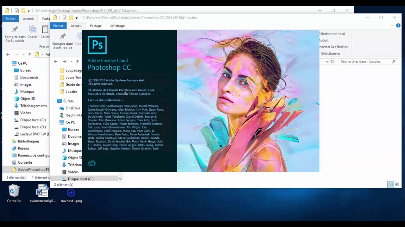Click Inverser la sélection in the ribbon
The width and height of the screenshot is (405, 227).
coord(333,47)
